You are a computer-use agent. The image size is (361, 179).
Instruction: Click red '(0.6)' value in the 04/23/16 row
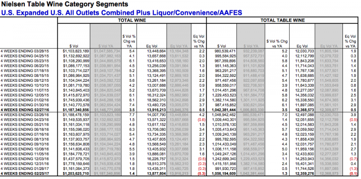pyautogui.click(x=202, y=120)
